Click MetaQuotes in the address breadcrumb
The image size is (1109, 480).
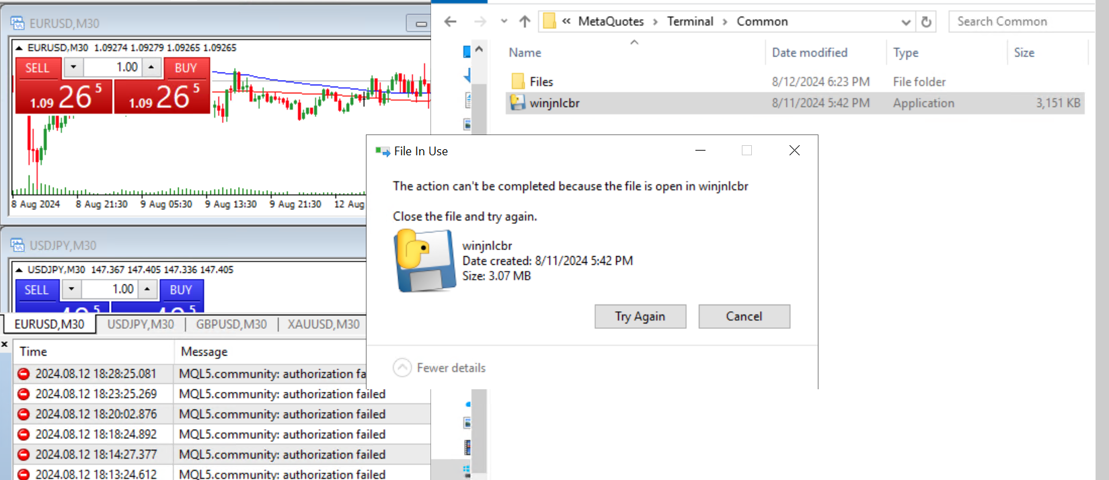[x=611, y=22]
